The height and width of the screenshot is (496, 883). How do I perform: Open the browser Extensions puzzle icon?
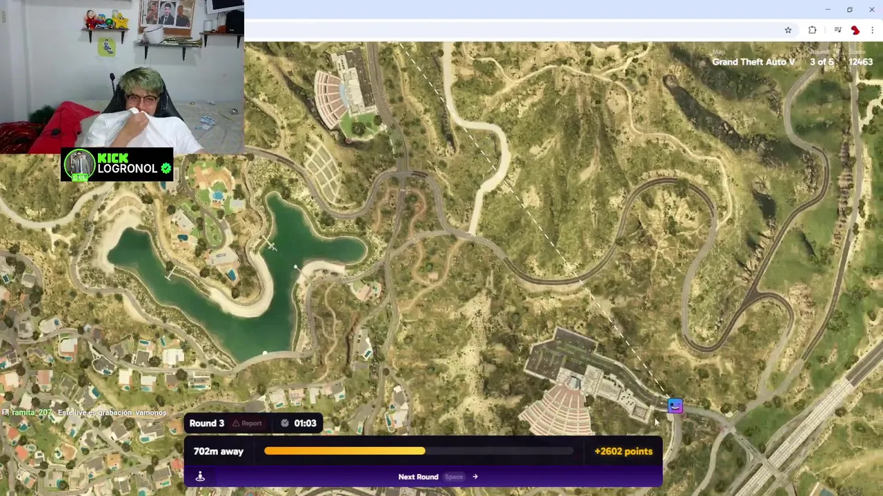coord(812,30)
